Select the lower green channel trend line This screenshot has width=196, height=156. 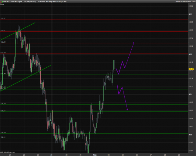coord(26,78)
